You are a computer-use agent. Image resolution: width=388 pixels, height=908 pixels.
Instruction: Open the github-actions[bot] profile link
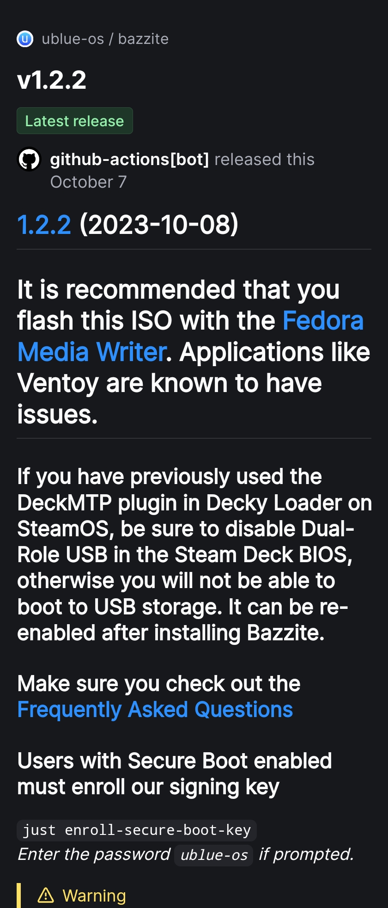pyautogui.click(x=129, y=160)
